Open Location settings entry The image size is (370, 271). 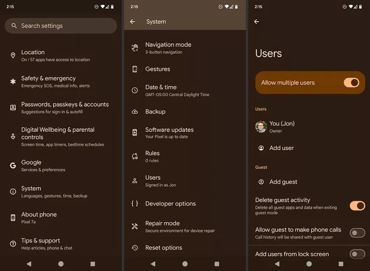coord(61,55)
